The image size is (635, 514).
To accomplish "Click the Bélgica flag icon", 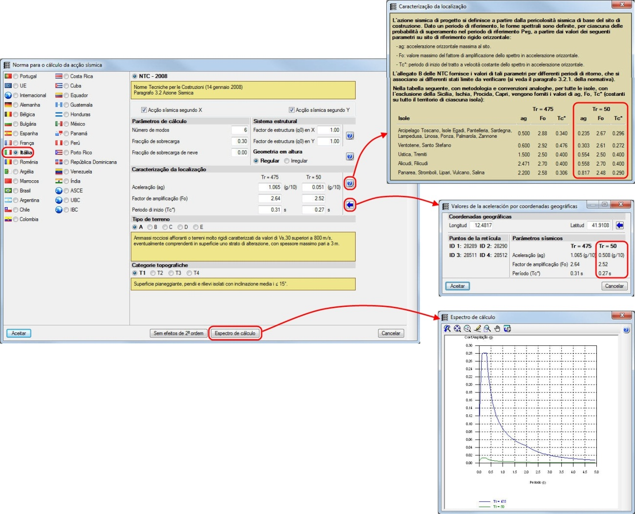I will 8,114.
